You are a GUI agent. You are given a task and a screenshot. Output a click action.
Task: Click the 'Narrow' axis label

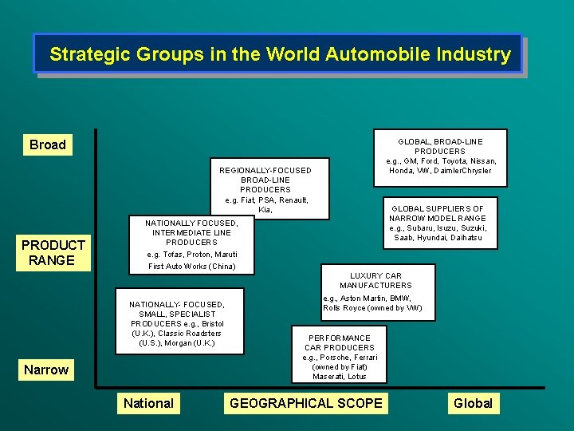[46, 370]
